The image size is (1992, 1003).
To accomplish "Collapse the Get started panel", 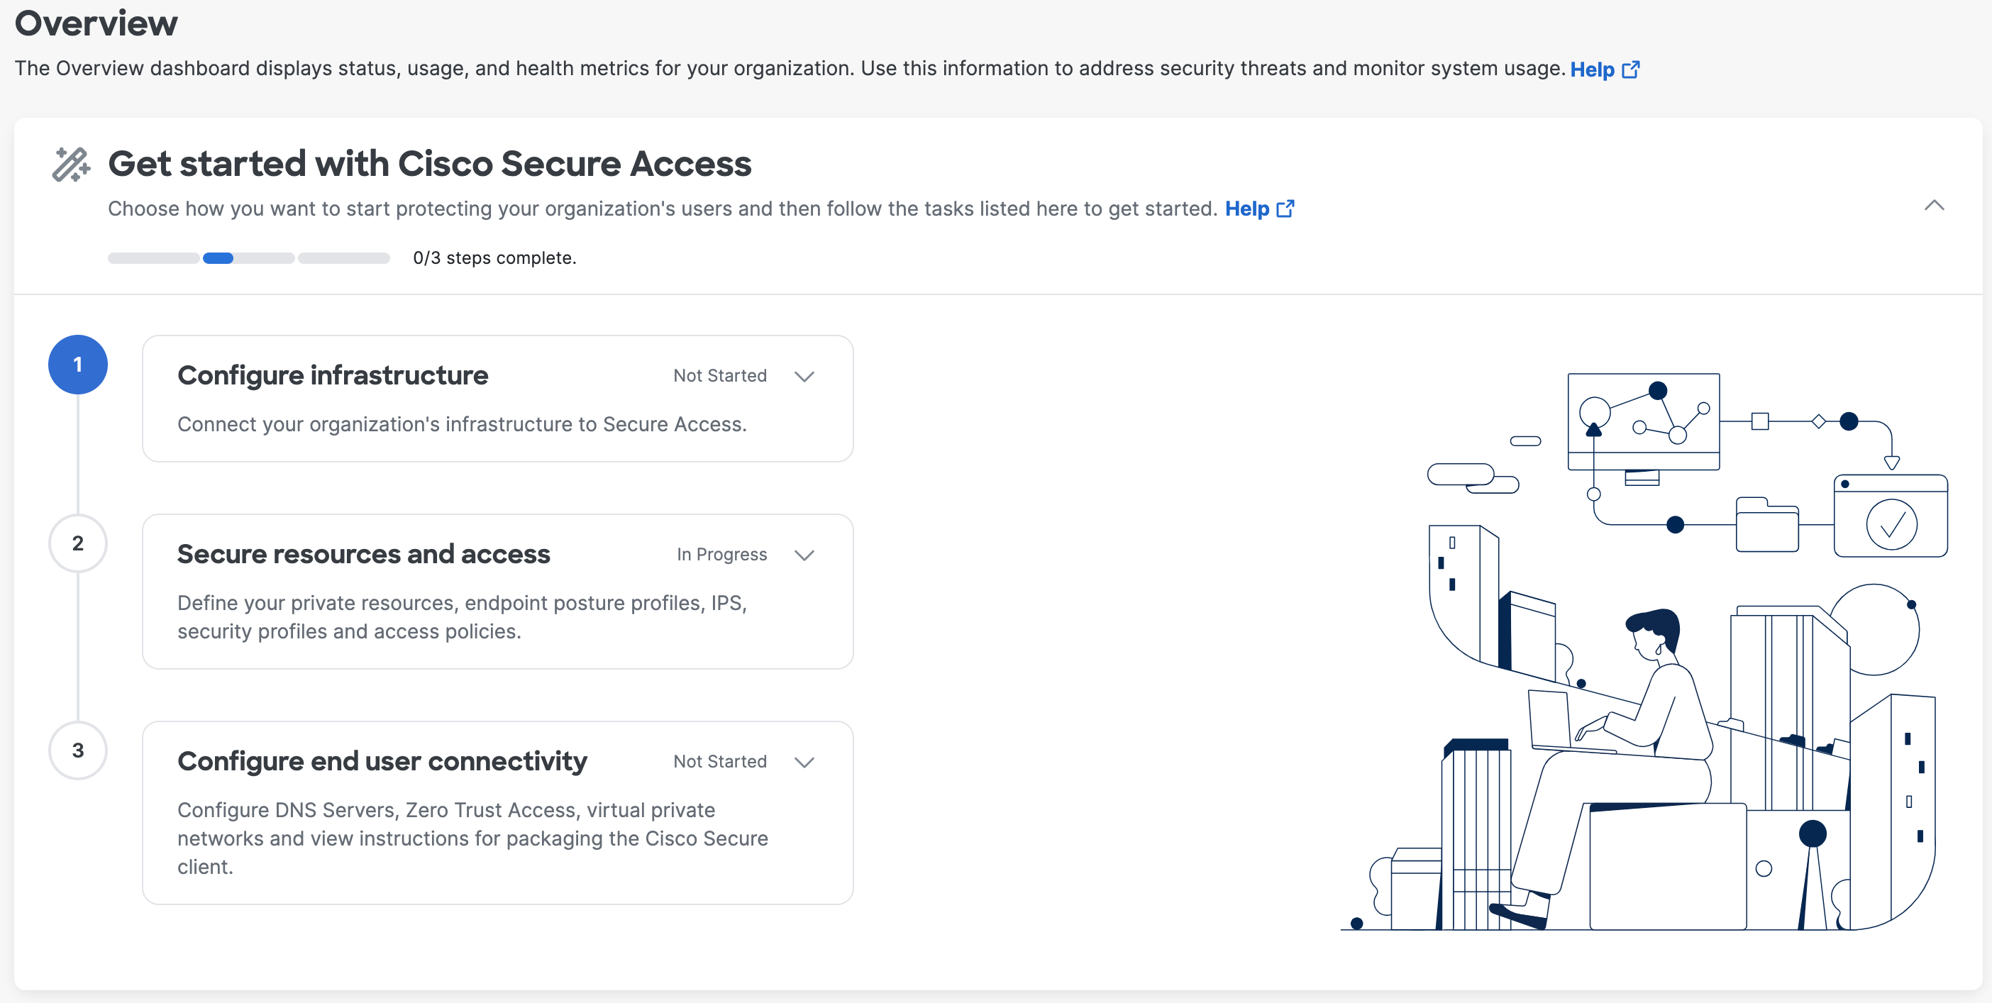I will (x=1934, y=206).
